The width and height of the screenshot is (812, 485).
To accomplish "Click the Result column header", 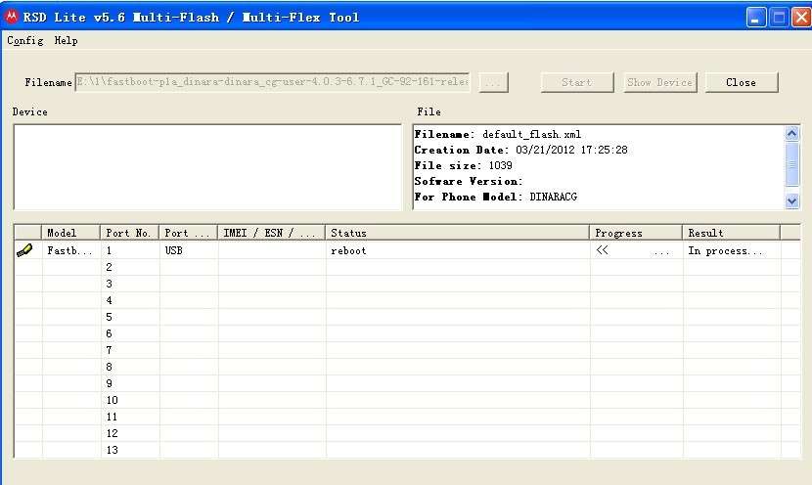I will tap(730, 233).
